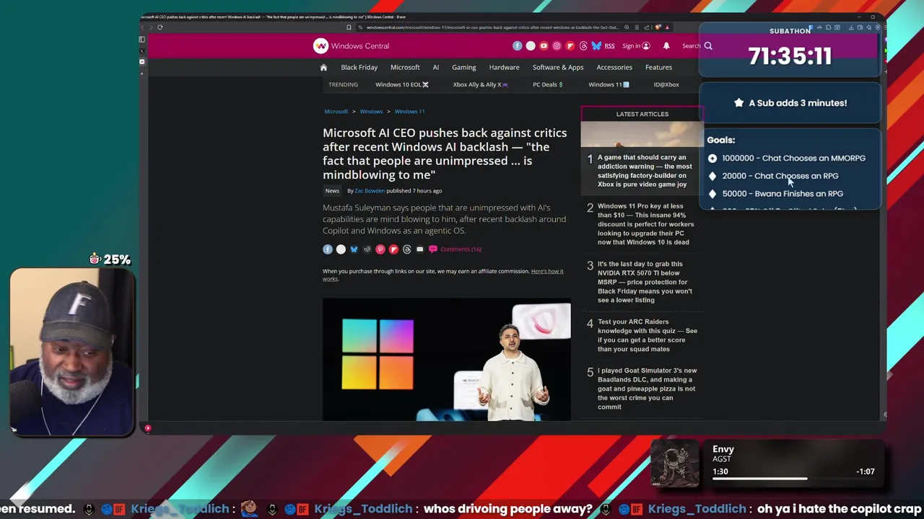Click the Windows 11 breadcrumb link

point(409,111)
